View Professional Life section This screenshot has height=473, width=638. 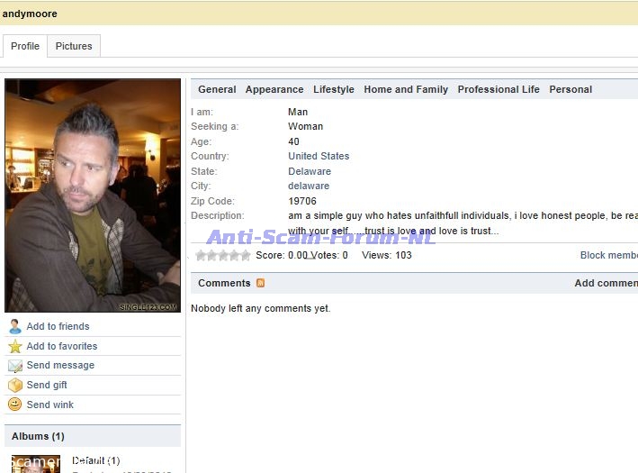point(499,89)
